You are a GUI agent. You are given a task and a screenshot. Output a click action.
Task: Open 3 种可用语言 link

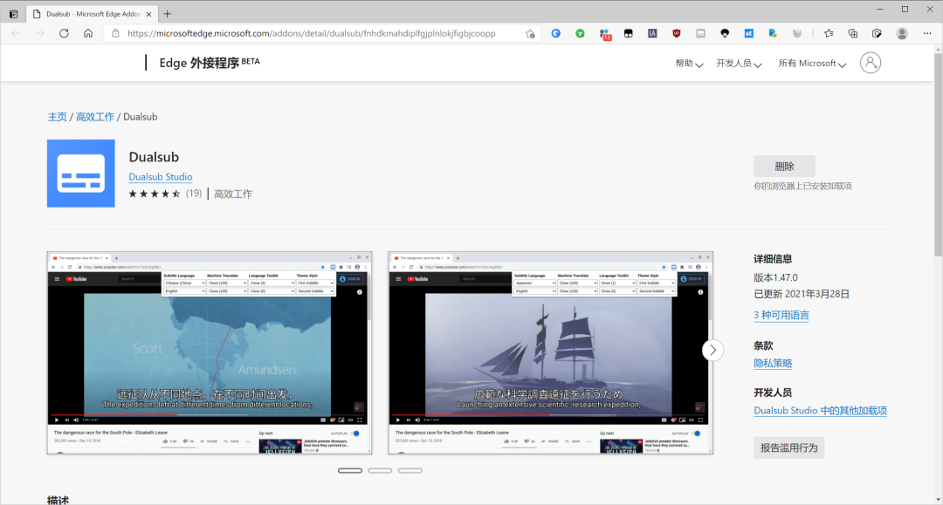coord(781,315)
